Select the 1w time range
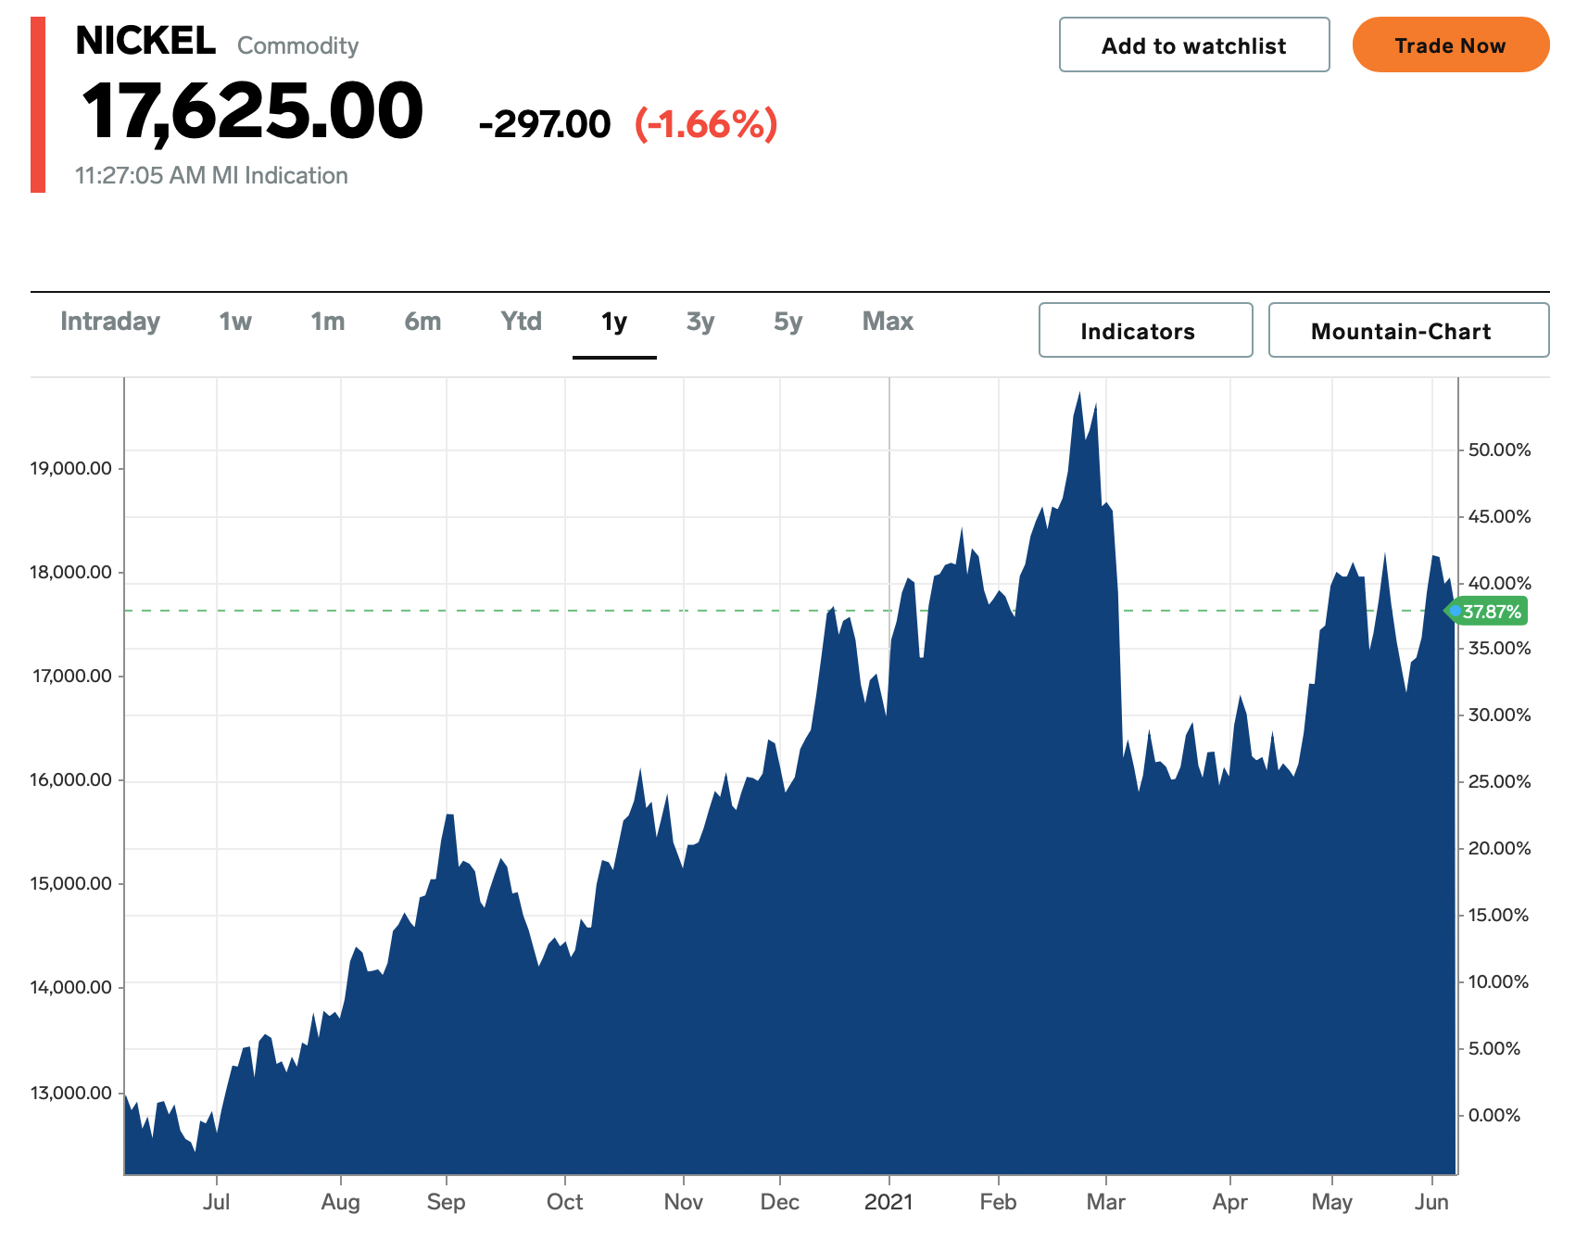This screenshot has height=1240, width=1588. click(x=235, y=322)
